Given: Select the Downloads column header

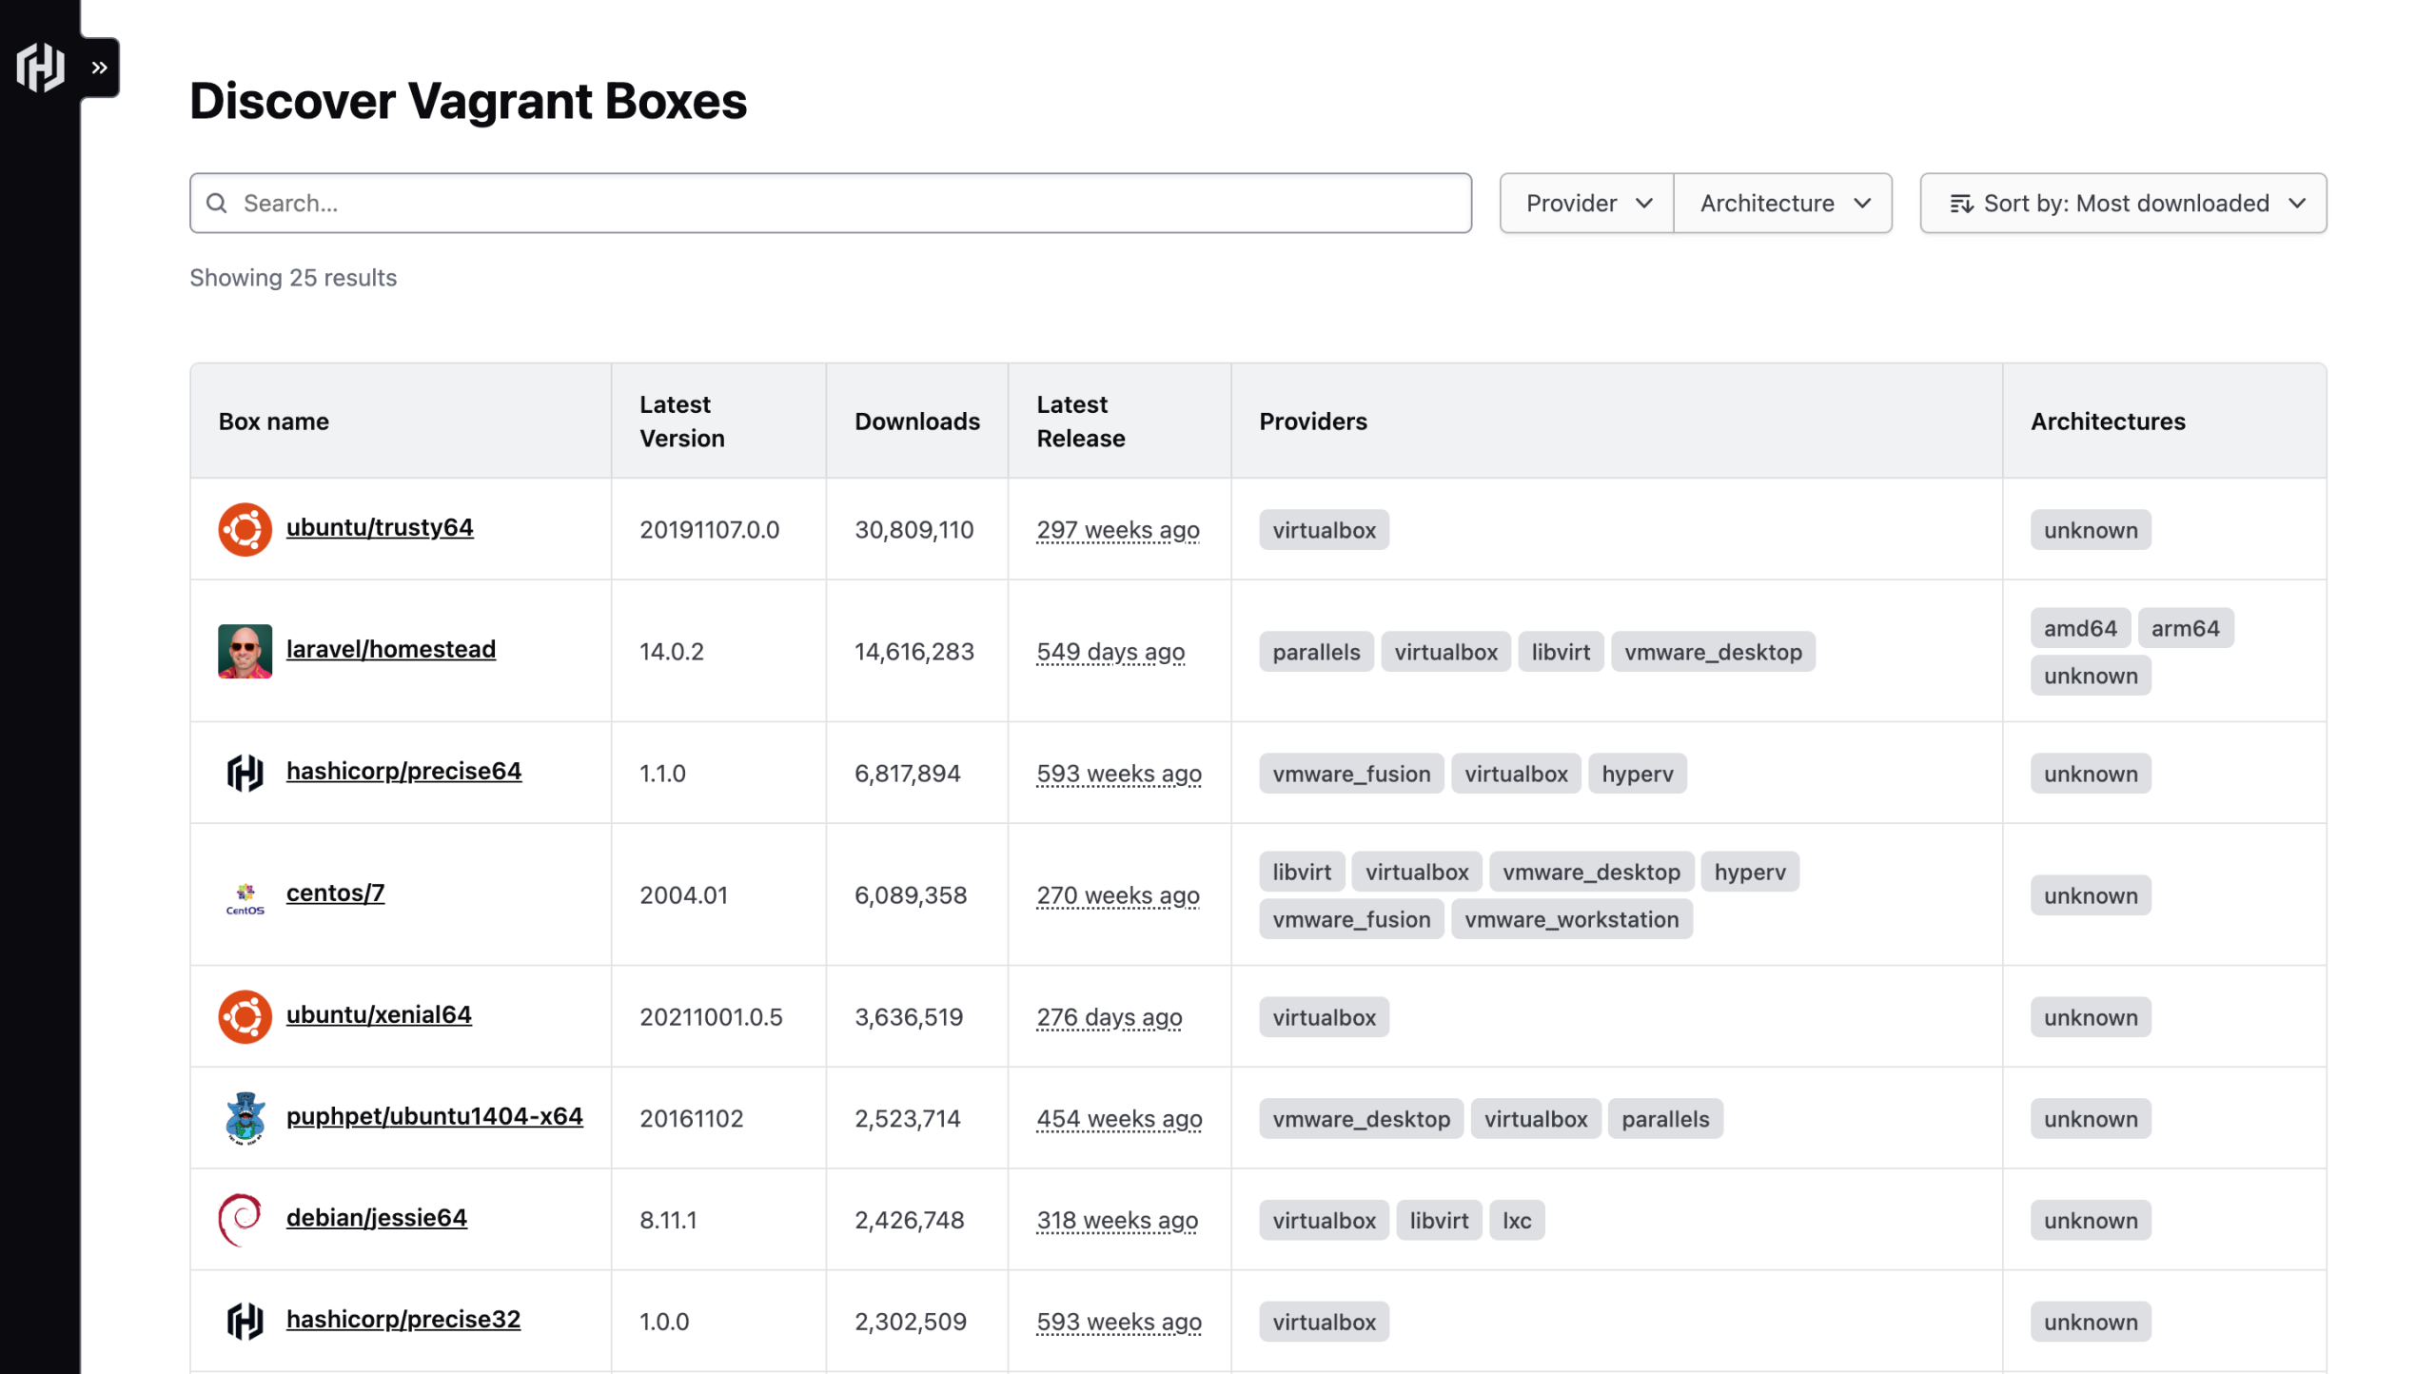Looking at the screenshot, I should pos(916,421).
